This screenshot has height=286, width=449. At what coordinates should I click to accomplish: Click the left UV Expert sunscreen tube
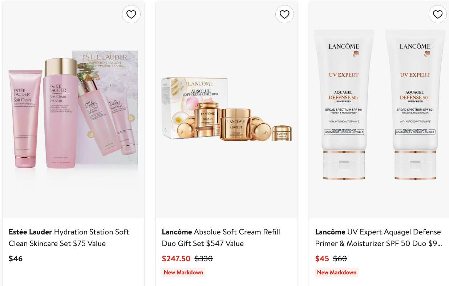[344, 105]
